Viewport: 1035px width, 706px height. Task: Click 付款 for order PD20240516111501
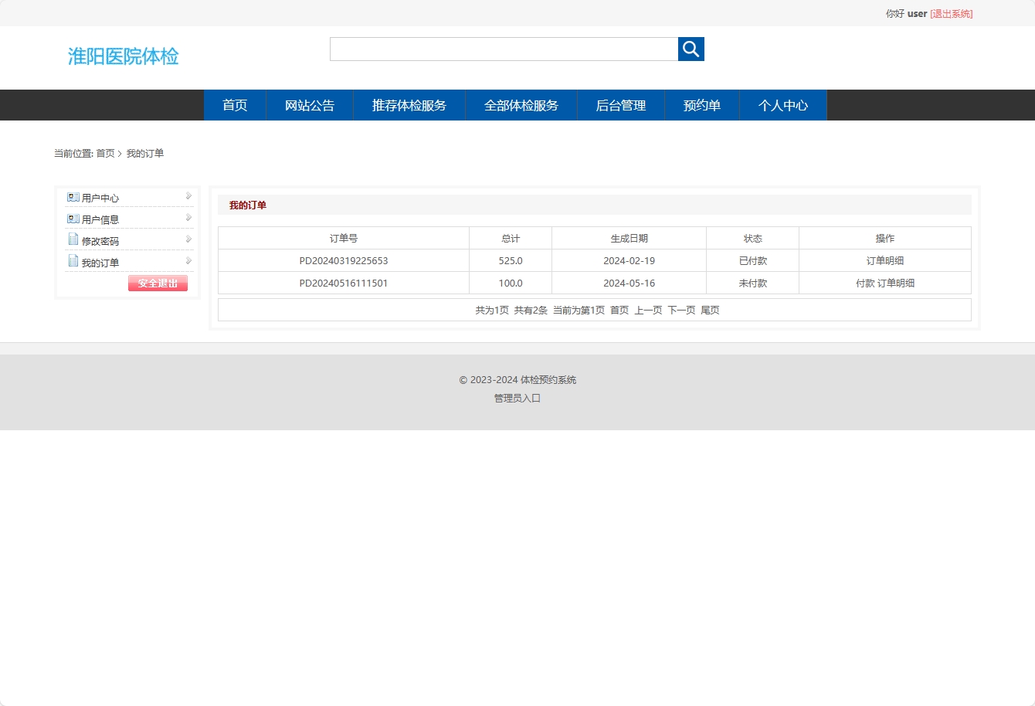pos(865,283)
